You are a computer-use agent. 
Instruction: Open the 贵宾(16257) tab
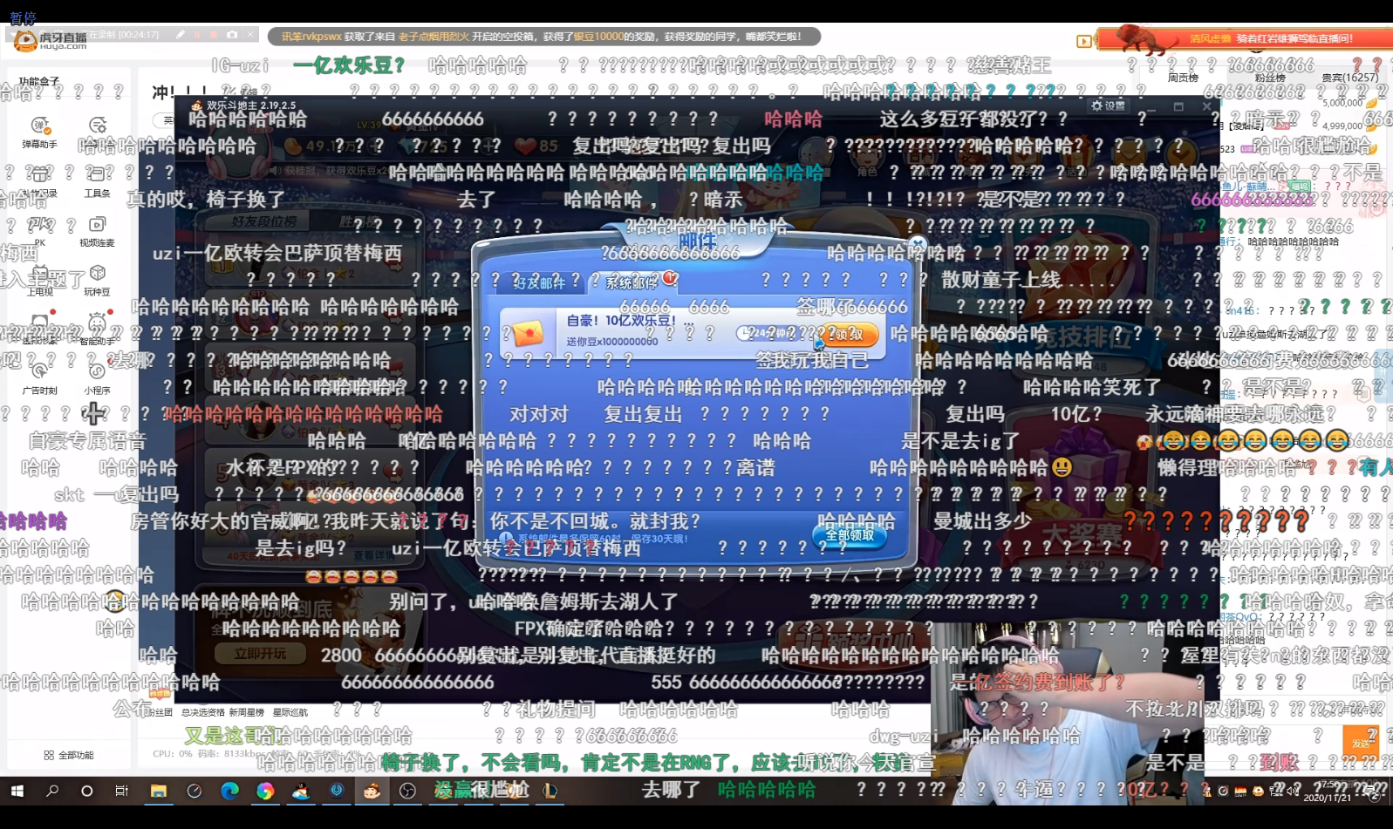pyautogui.click(x=1350, y=78)
